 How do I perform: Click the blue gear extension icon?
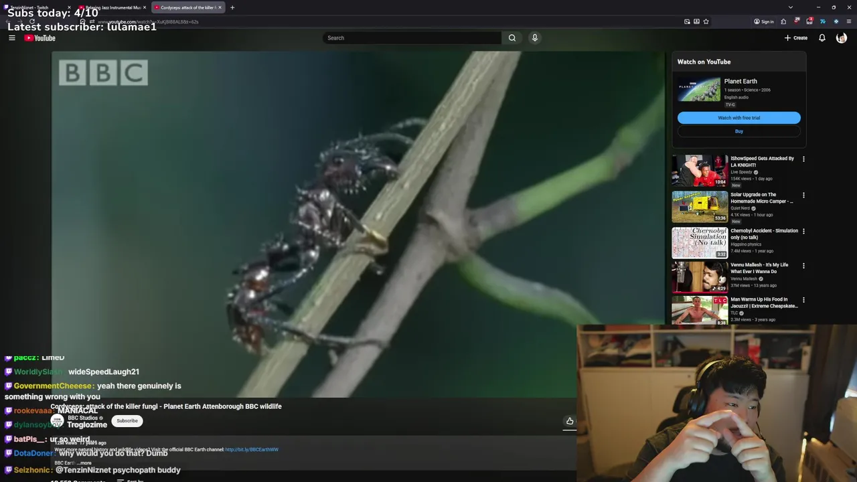click(836, 21)
